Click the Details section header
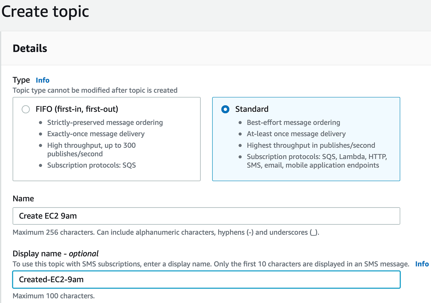Screen dimensions: 431x303 tap(30, 48)
